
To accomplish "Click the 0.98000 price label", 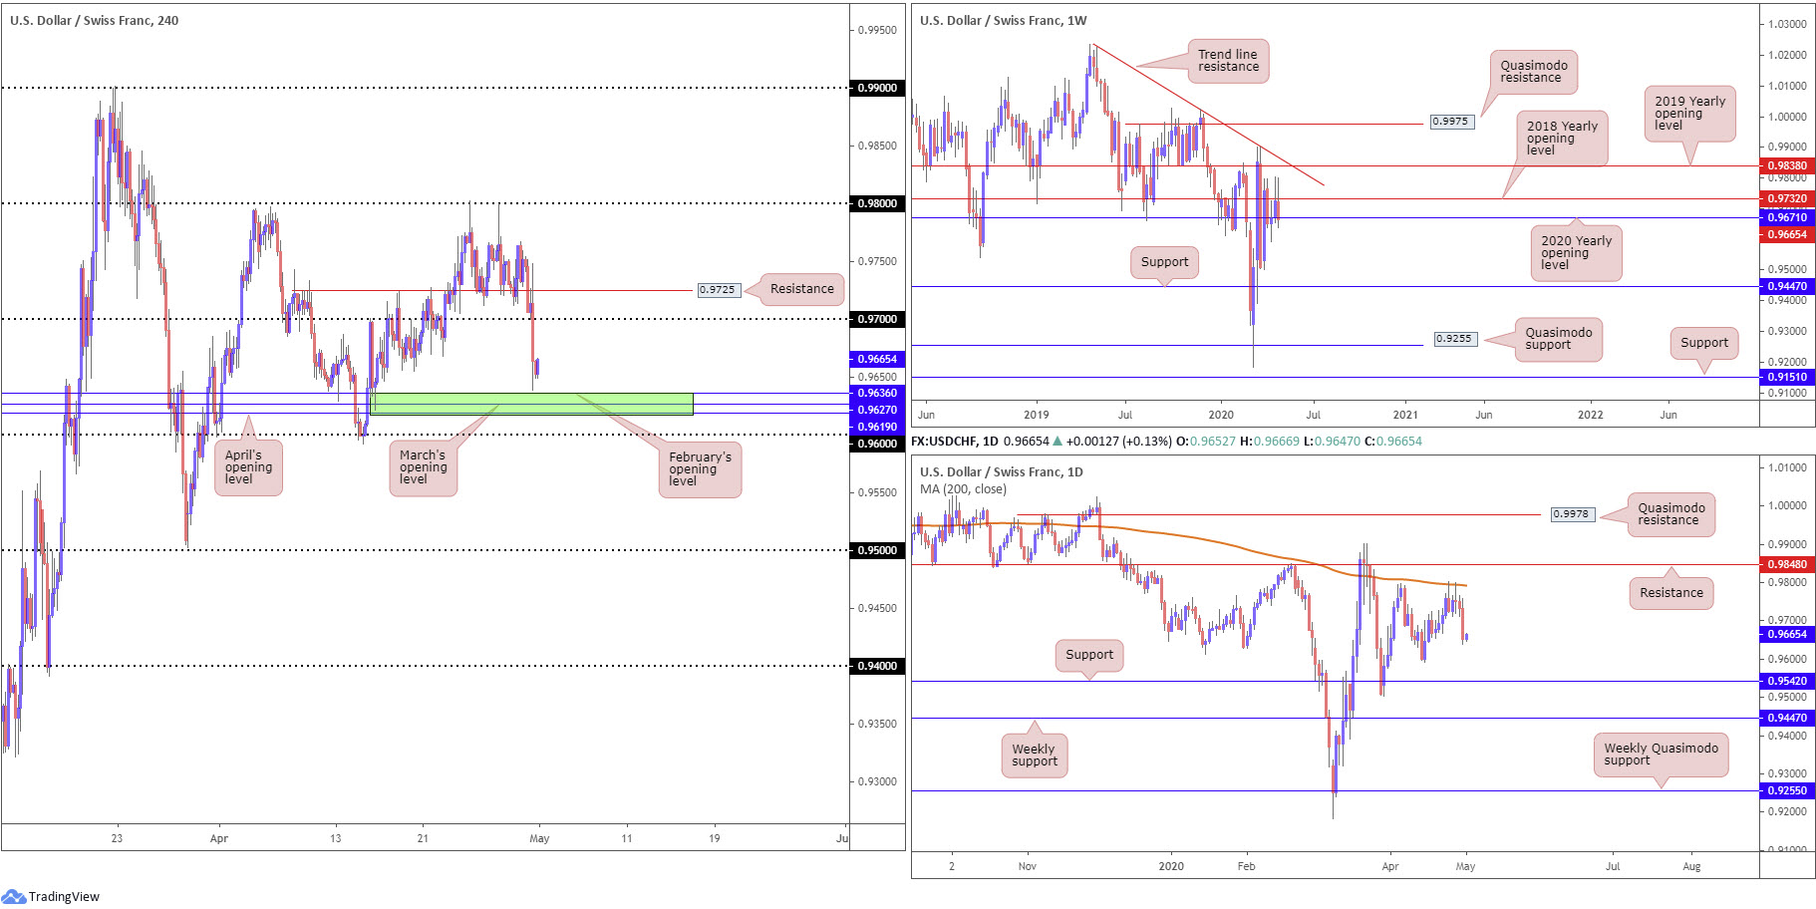I will point(877,203).
